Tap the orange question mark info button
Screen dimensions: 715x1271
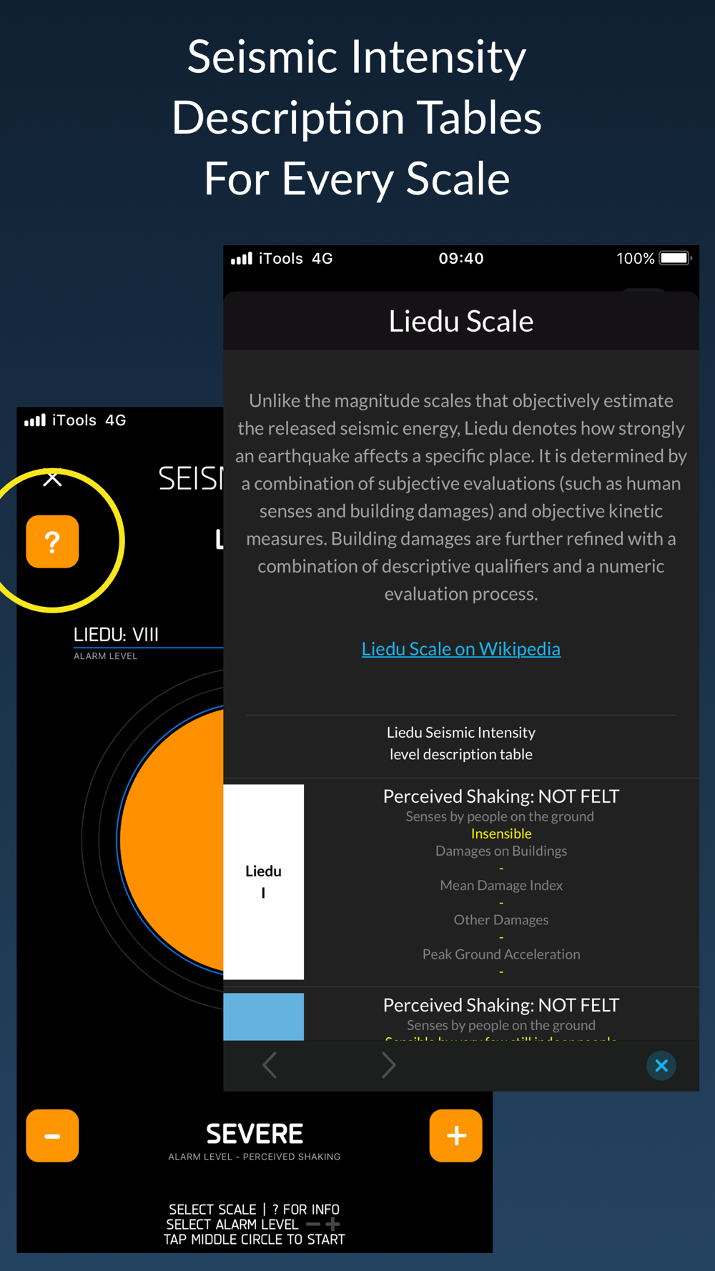(52, 541)
